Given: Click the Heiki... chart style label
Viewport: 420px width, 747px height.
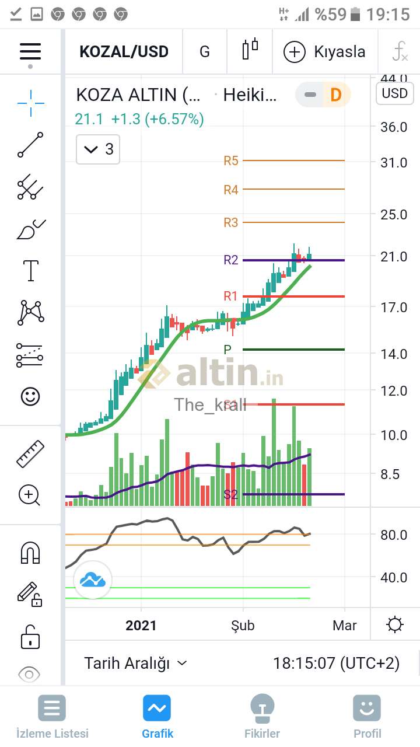Looking at the screenshot, I should [x=250, y=95].
